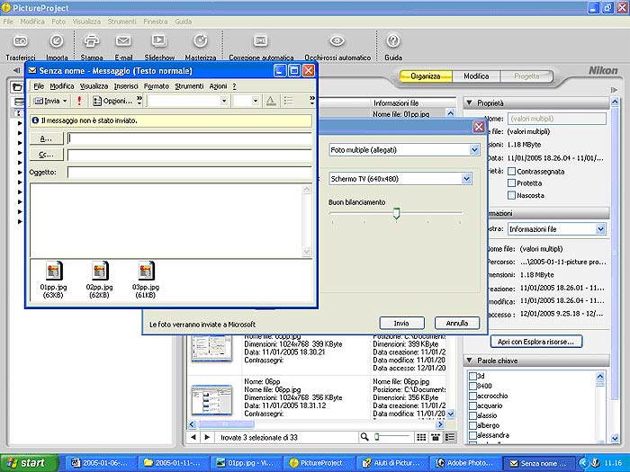The image size is (630, 472).
Task: Select the 02pp.jpg attachment icon
Action: [x=99, y=271]
